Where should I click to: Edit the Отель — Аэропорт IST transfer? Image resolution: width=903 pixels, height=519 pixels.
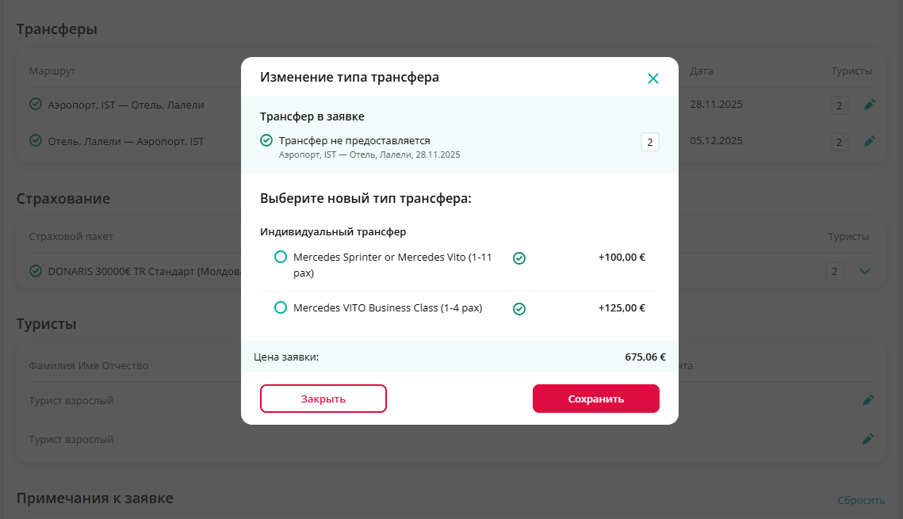(x=870, y=141)
